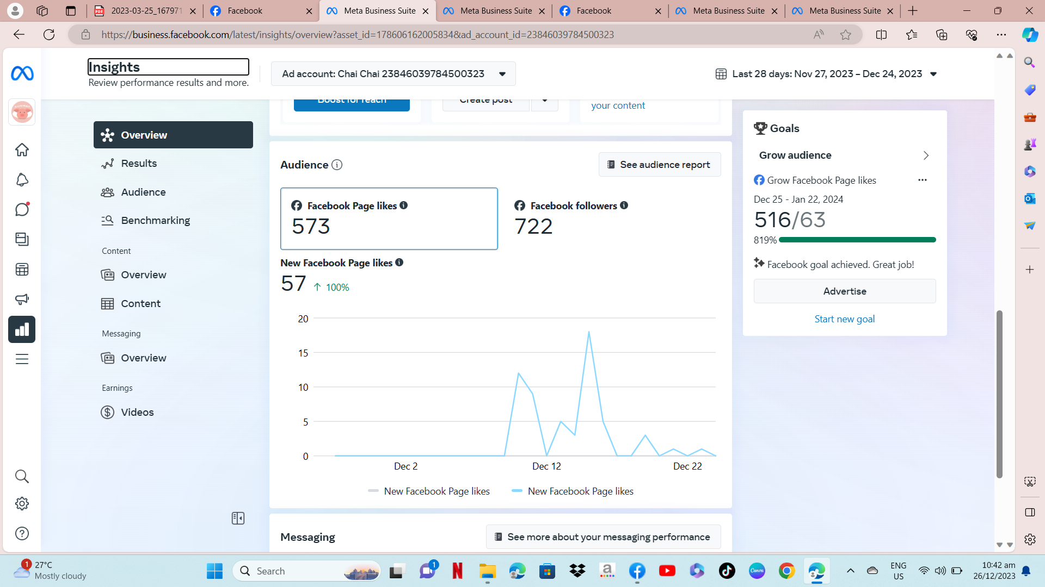This screenshot has height=587, width=1045.
Task: Open the weather widget showing 27°C
Action: [50, 571]
